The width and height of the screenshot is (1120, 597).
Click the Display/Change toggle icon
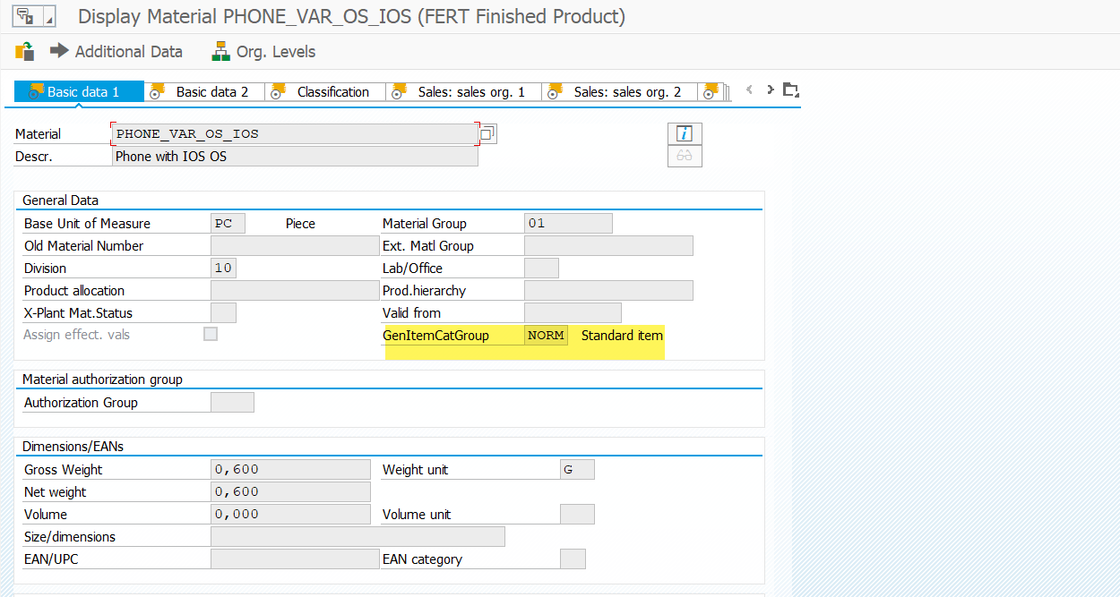tap(23, 51)
